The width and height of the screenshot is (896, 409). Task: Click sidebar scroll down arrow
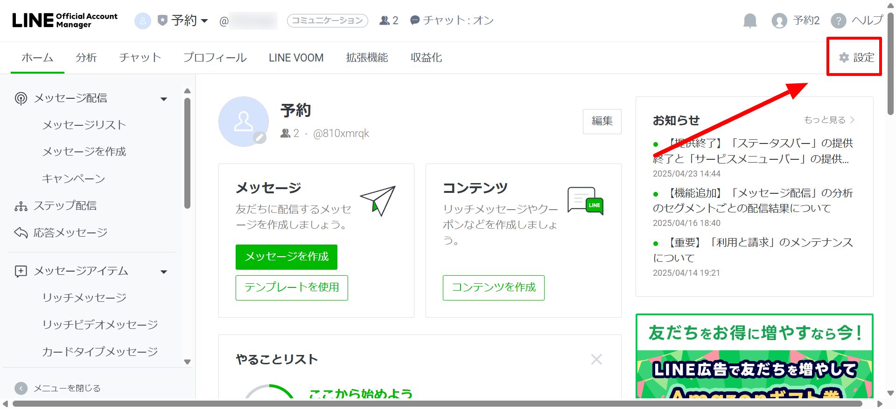pos(188,362)
